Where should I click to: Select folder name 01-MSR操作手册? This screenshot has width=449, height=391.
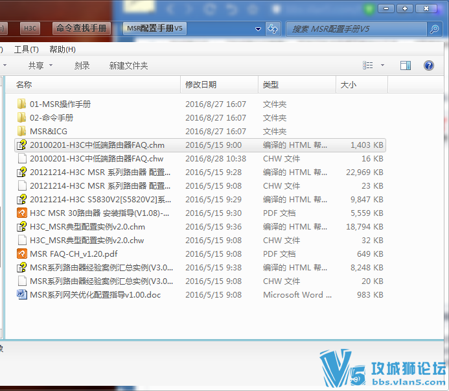pyautogui.click(x=60, y=104)
